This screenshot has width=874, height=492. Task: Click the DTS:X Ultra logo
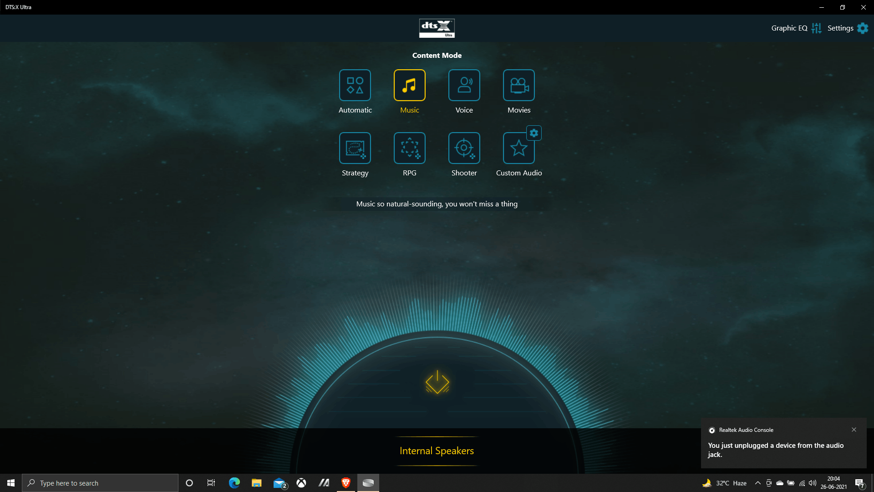pos(437,28)
